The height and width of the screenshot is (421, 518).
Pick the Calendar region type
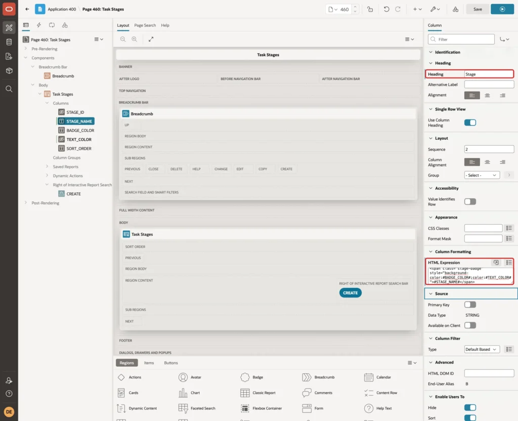click(377, 377)
